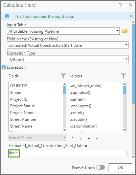The width and height of the screenshot is (136, 175).
Task: Choose the .count() helper
Action: (x=77, y=113)
